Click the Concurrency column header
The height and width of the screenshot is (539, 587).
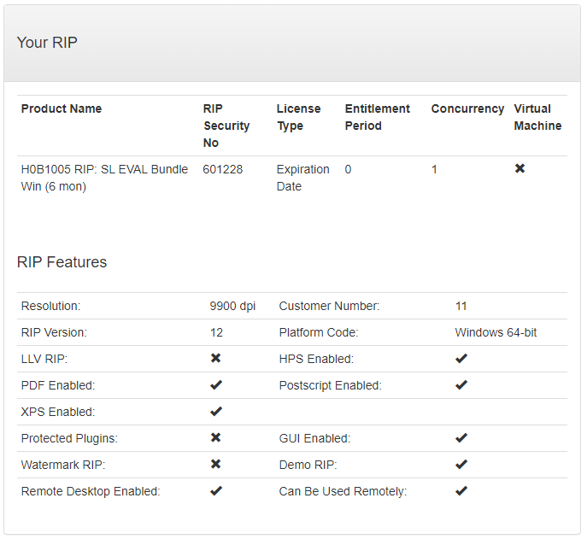pyautogui.click(x=467, y=108)
